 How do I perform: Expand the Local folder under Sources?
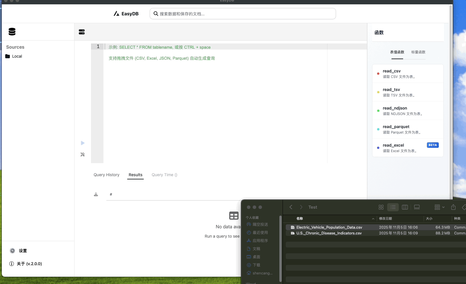tap(17, 56)
